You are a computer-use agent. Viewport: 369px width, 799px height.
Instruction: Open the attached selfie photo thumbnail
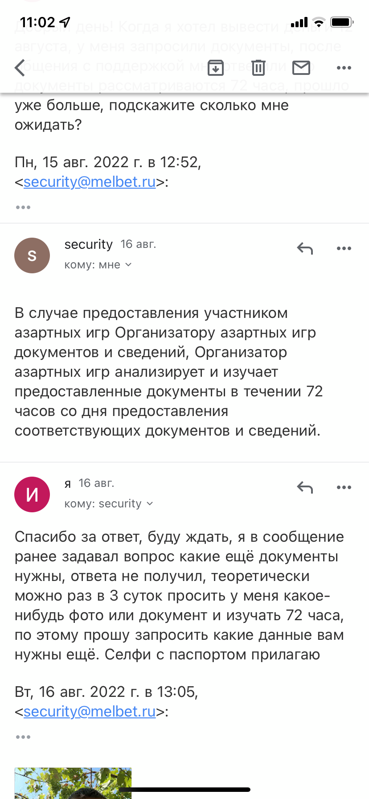(73, 783)
